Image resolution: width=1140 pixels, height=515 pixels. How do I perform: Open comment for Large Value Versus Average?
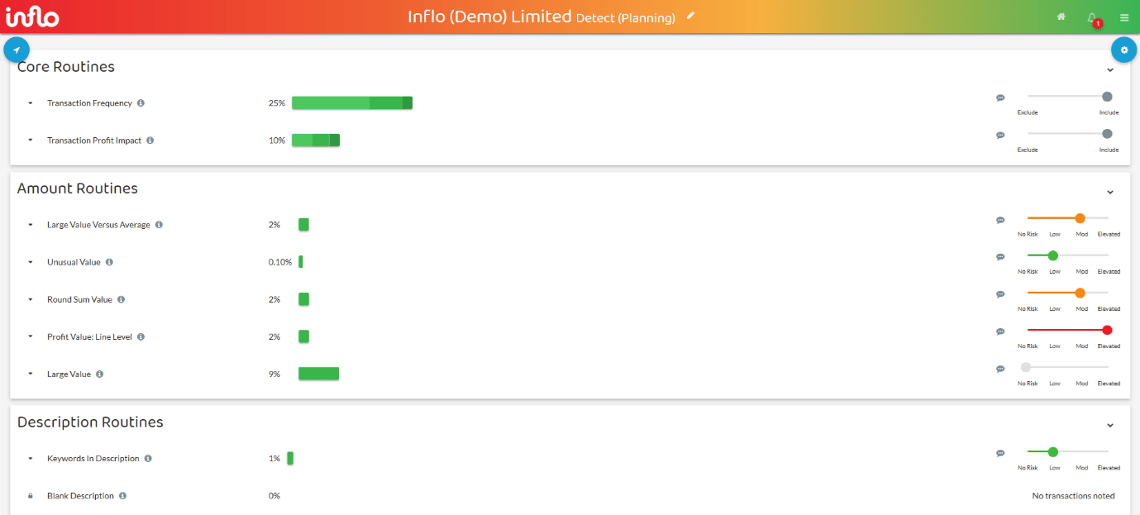pos(1000,220)
